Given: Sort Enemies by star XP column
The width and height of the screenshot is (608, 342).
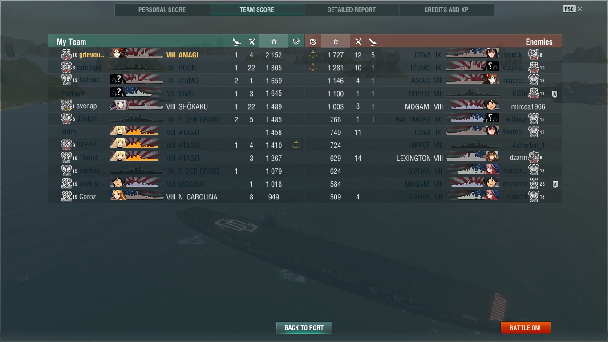Looking at the screenshot, I should point(336,41).
